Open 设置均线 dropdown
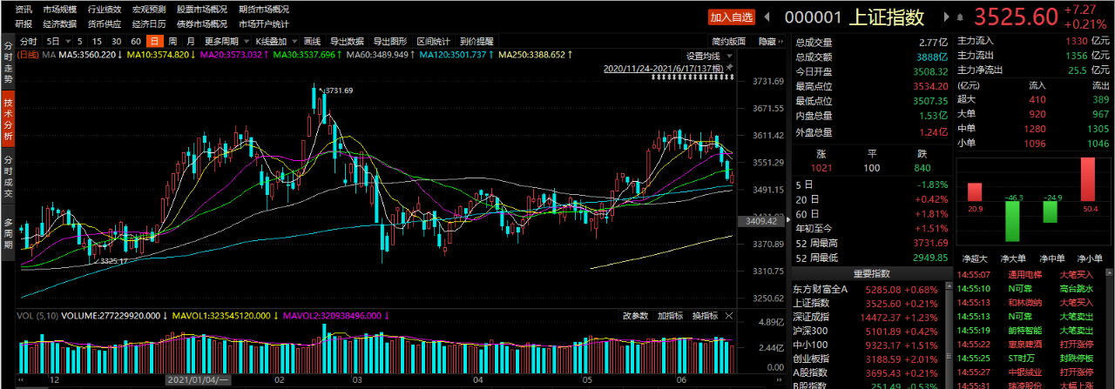 (706, 56)
